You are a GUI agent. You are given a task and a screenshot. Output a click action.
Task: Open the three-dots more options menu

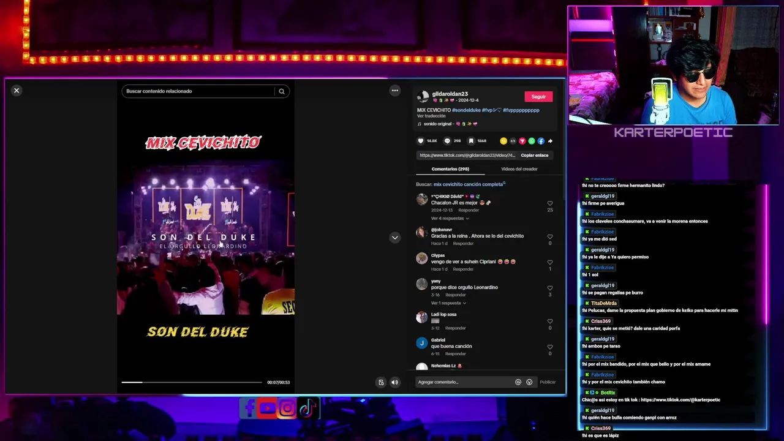click(x=395, y=91)
